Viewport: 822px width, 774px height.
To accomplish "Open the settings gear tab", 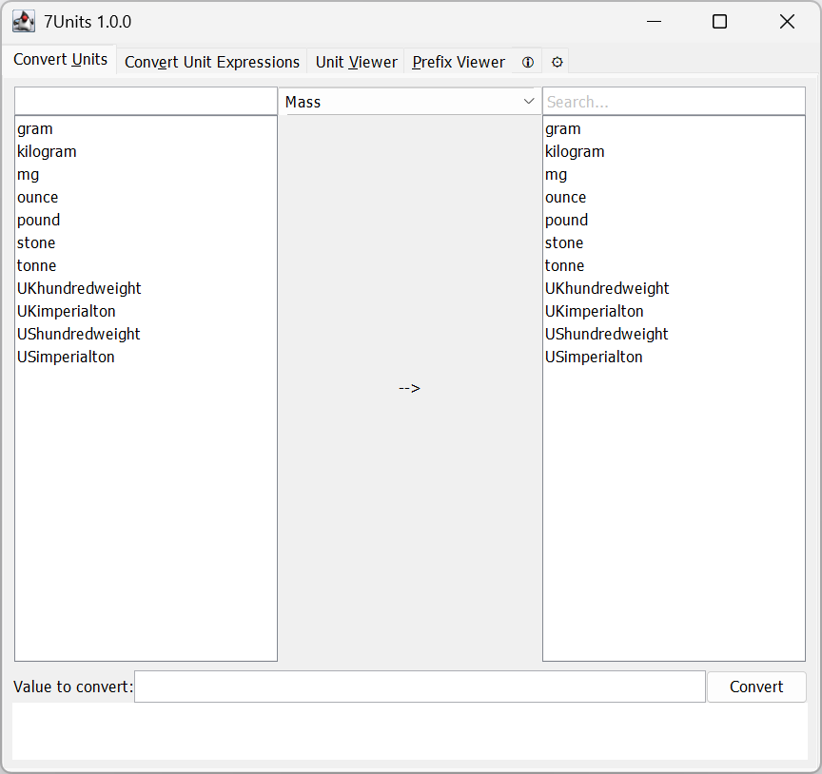I will pos(558,62).
